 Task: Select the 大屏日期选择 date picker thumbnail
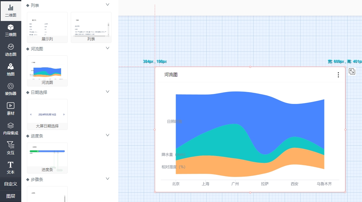point(47,114)
